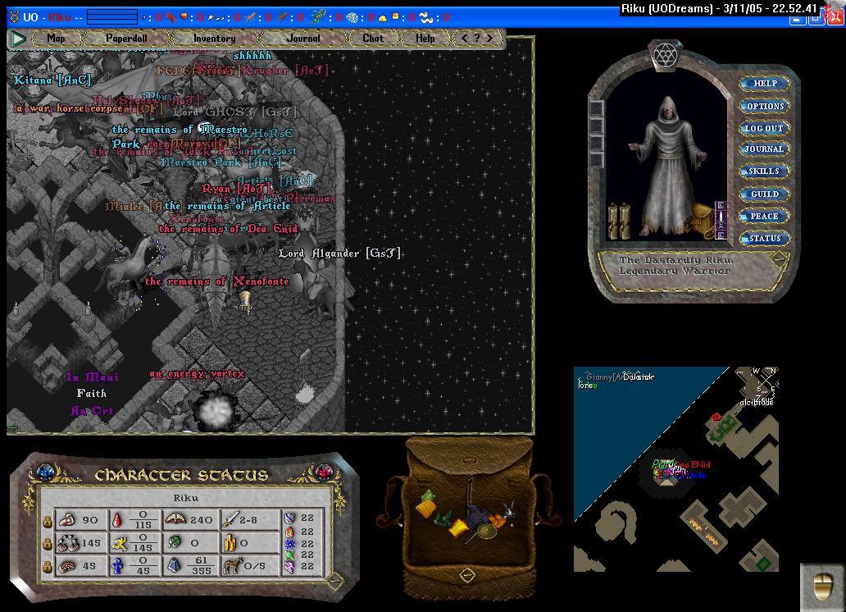This screenshot has width=846, height=612.
Task: Open the Chat menu item
Action: coord(373,39)
